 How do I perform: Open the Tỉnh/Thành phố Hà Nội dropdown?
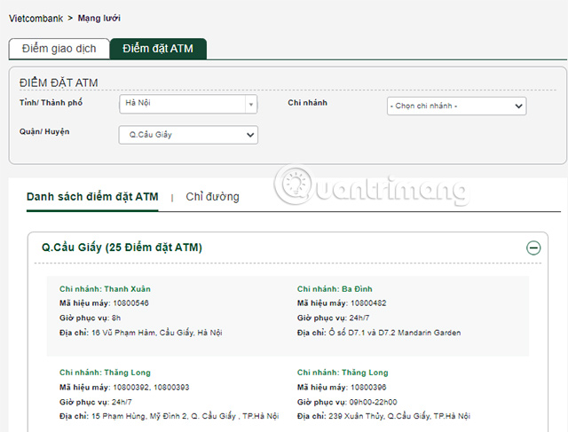[188, 105]
